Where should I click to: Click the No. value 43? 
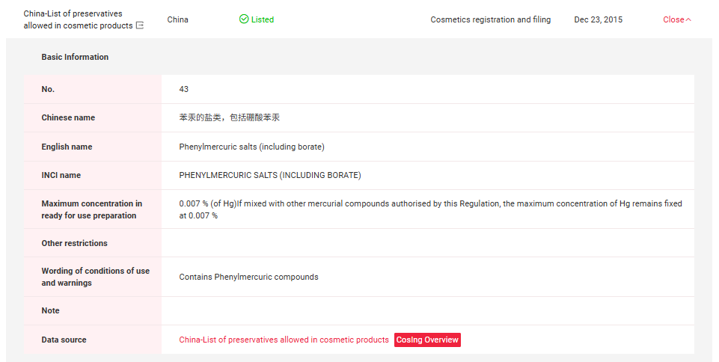click(184, 89)
